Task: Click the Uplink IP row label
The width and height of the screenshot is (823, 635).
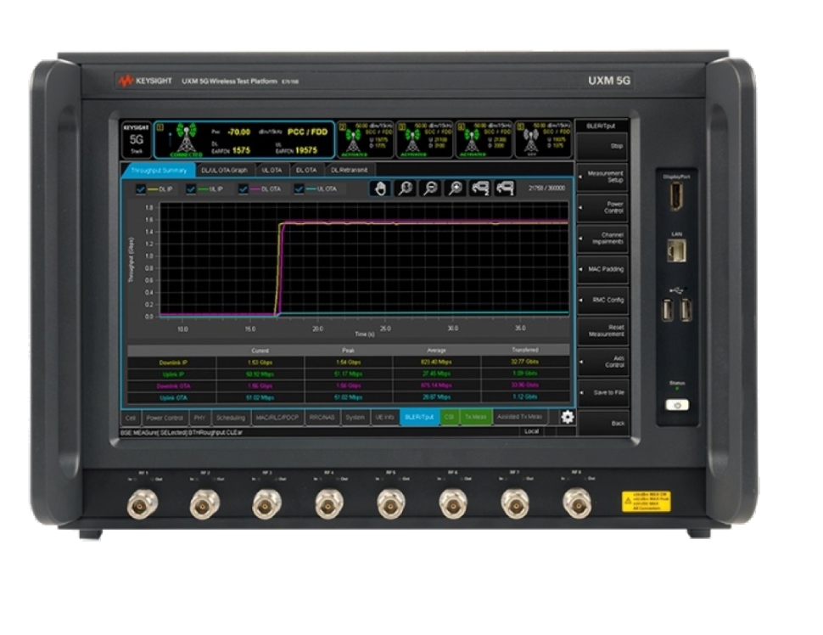Action: click(x=173, y=374)
